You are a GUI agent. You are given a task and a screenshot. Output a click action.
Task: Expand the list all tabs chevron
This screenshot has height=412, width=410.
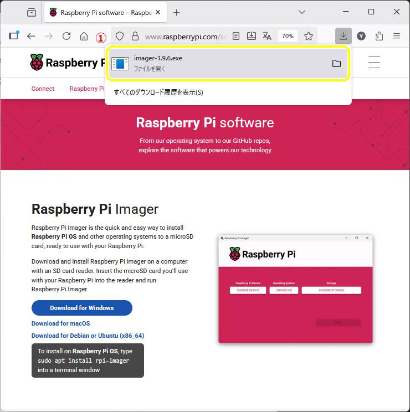click(302, 12)
